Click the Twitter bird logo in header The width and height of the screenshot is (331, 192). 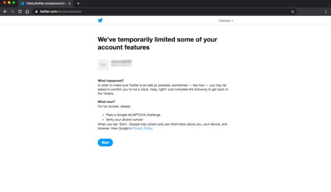100,20
